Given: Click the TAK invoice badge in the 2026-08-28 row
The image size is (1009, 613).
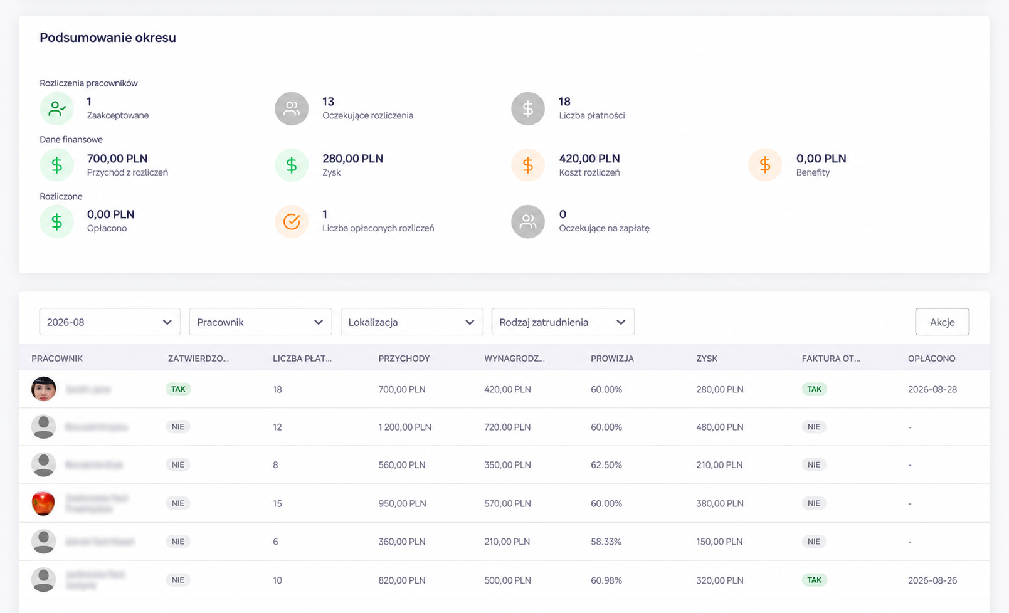Looking at the screenshot, I should pyautogui.click(x=814, y=389).
